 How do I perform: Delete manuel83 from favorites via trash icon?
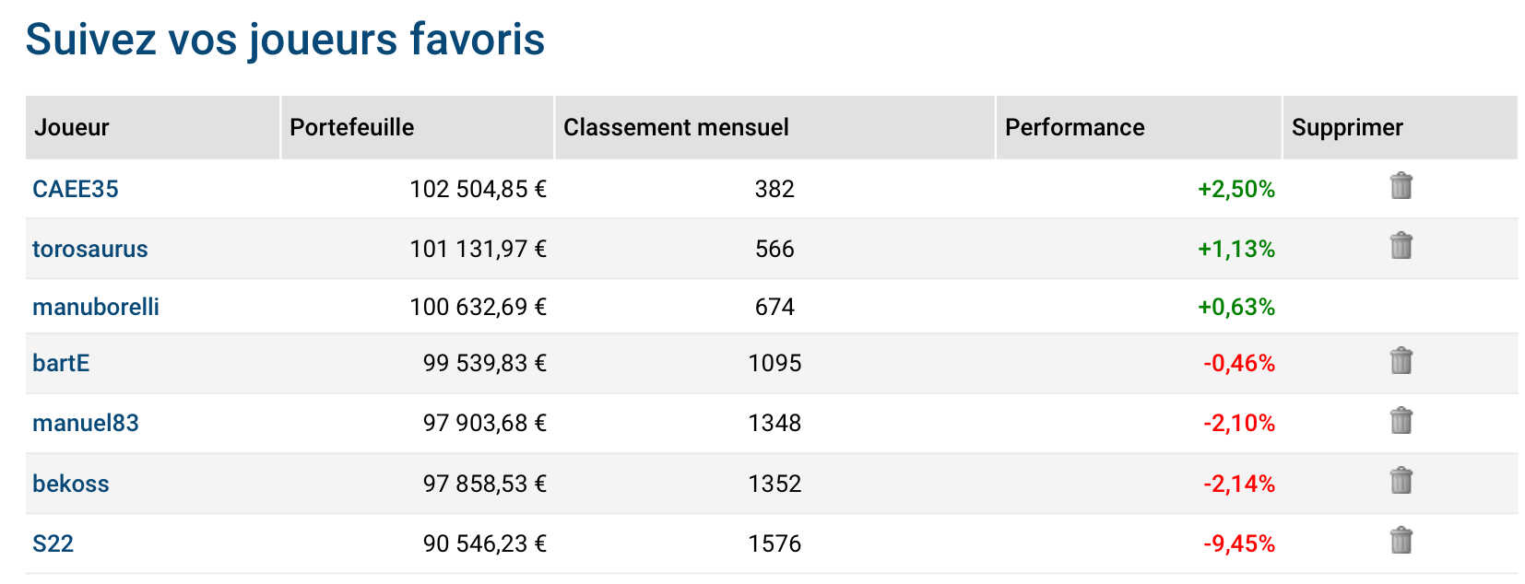tap(1401, 420)
